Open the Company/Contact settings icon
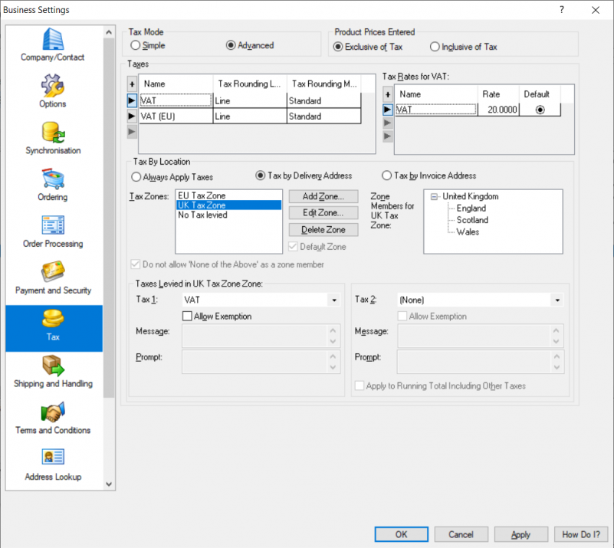Viewport: 614px width, 548px height. (53, 40)
